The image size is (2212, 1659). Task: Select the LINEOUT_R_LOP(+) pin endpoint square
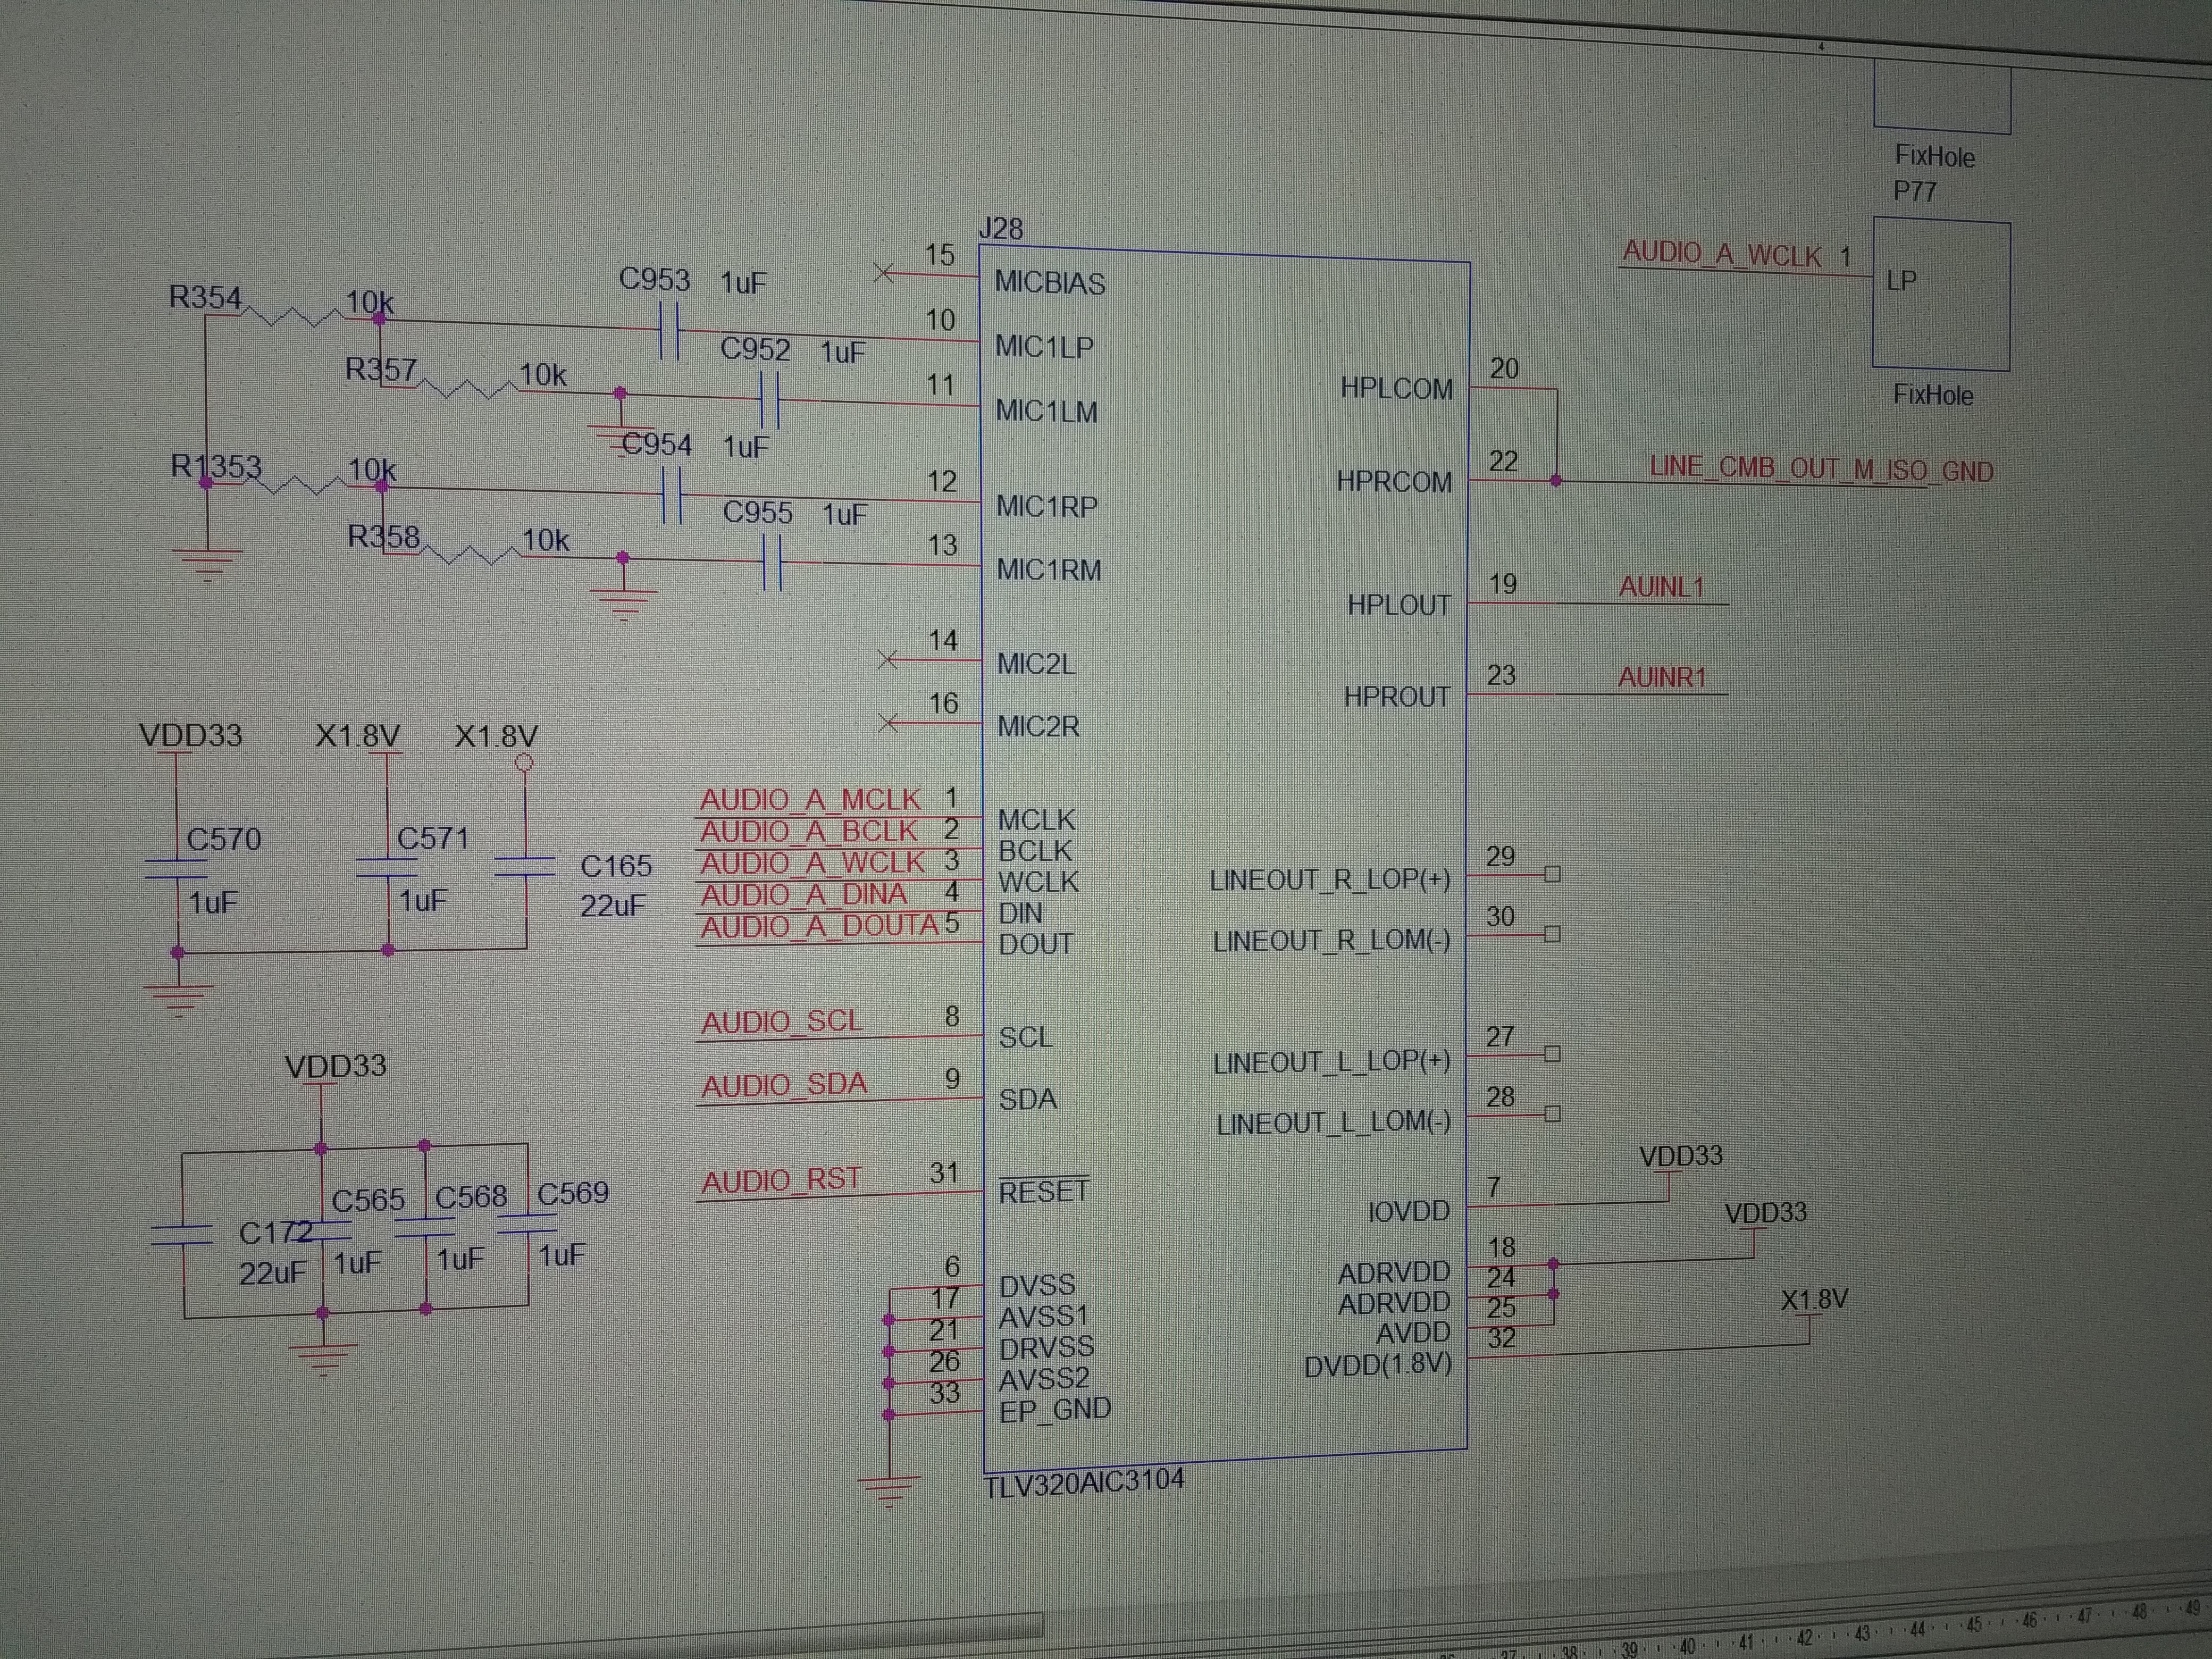pyautogui.click(x=1552, y=874)
